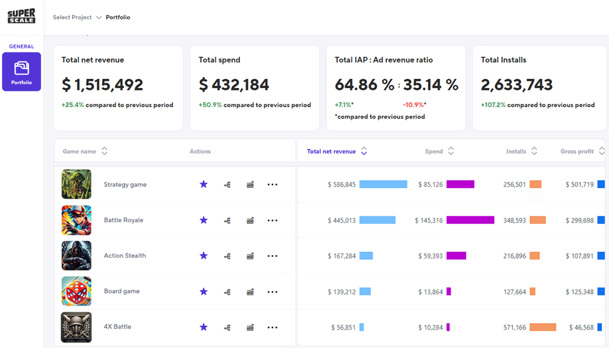Click the -10.9% ad ratio change
Viewport: 609px width, 348px height.
click(414, 105)
